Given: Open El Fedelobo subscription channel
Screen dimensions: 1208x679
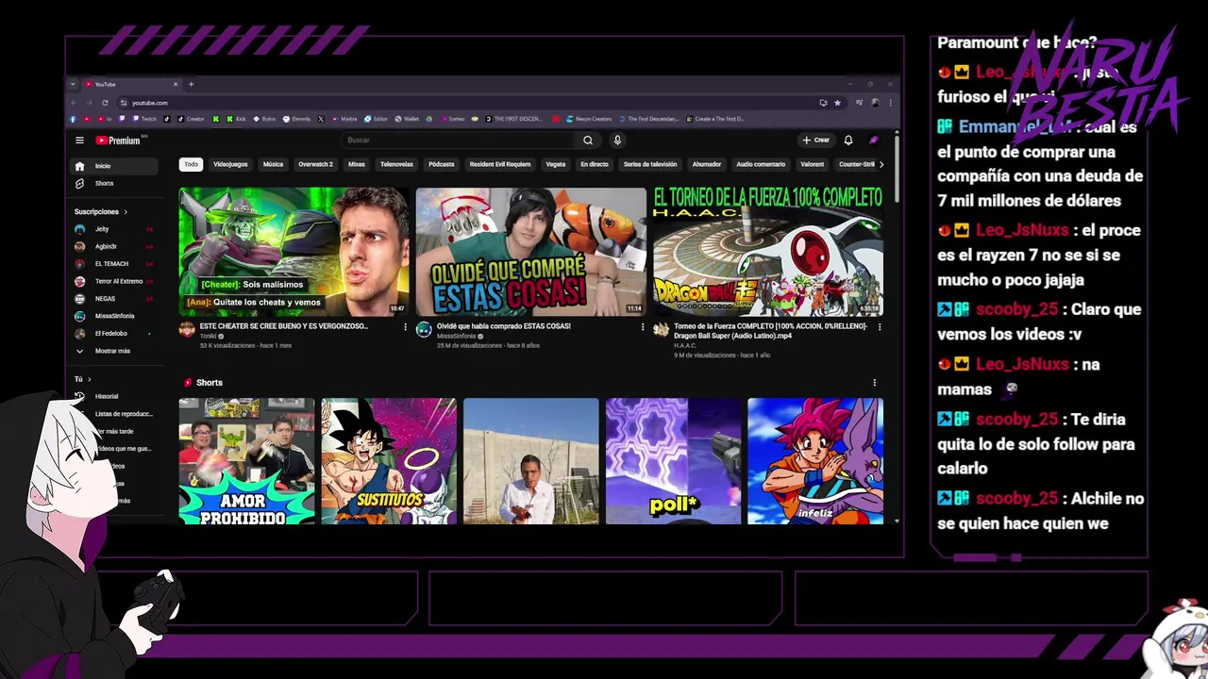Looking at the screenshot, I should tap(114, 333).
